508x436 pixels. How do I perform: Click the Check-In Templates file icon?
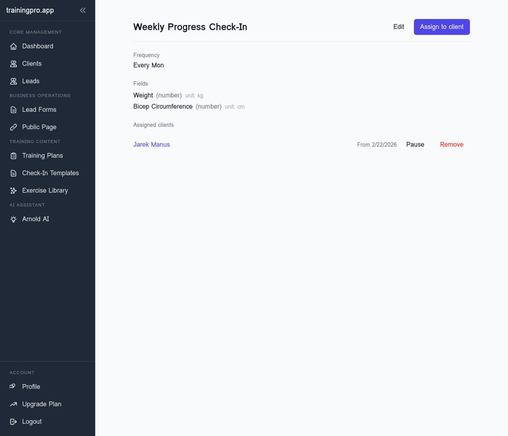(x=13, y=173)
